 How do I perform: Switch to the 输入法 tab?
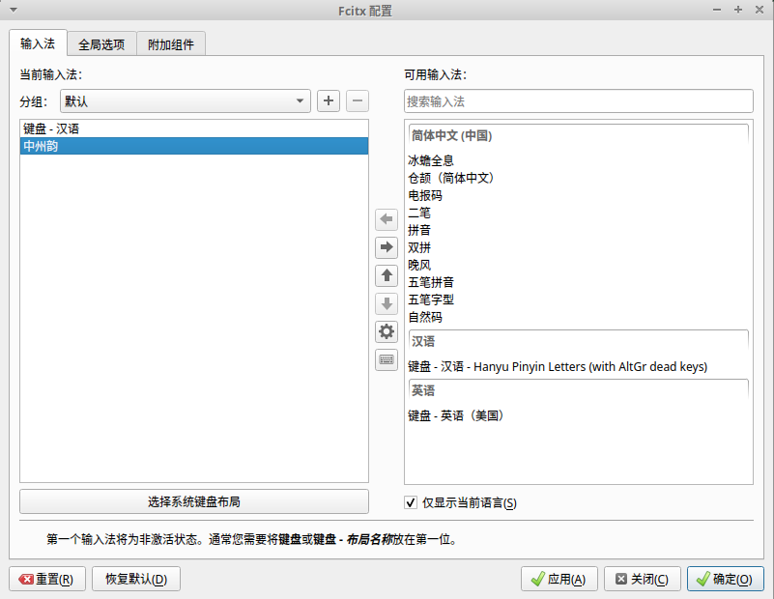pyautogui.click(x=38, y=43)
